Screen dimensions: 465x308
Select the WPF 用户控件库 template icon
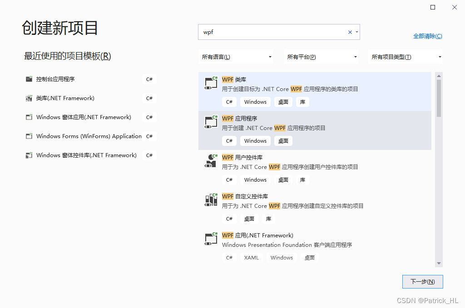(x=211, y=162)
